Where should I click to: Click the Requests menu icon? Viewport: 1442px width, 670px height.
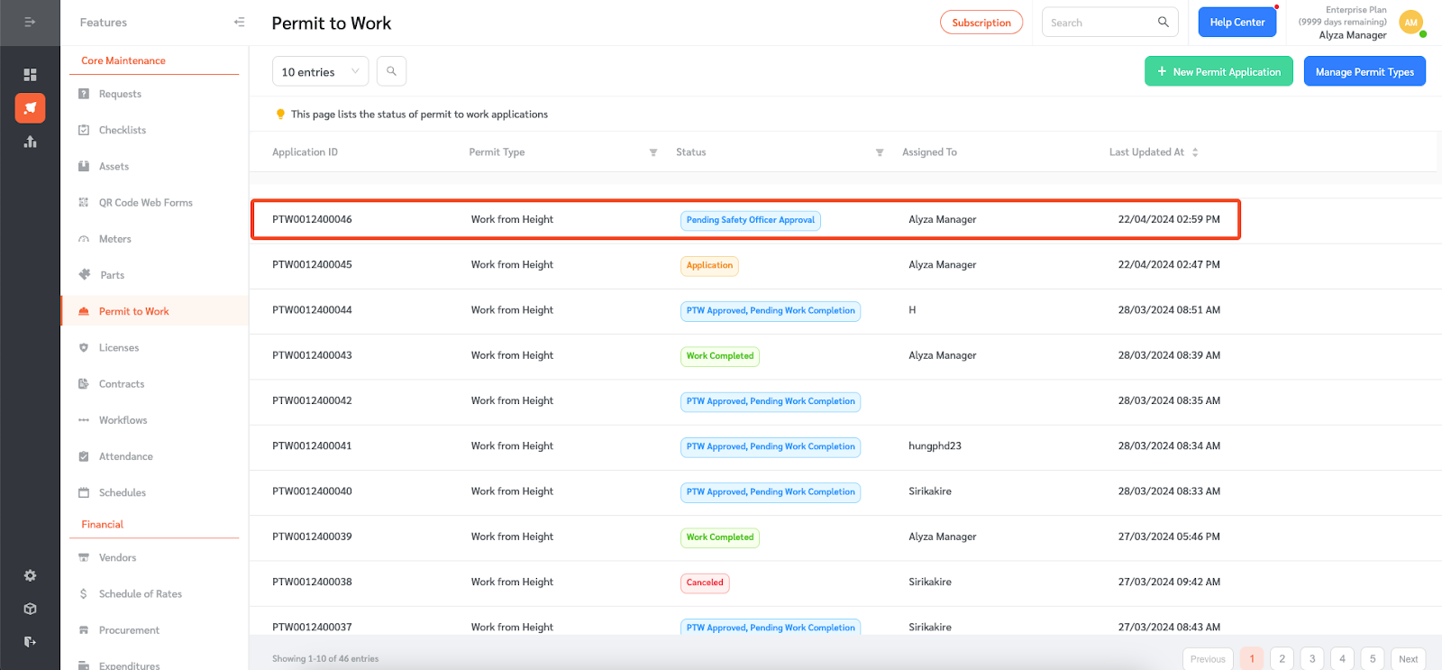pyautogui.click(x=84, y=94)
